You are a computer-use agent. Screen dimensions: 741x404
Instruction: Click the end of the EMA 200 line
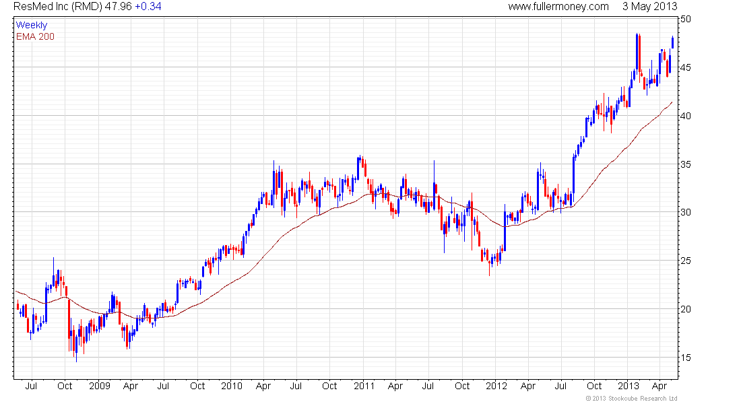[x=672, y=102]
